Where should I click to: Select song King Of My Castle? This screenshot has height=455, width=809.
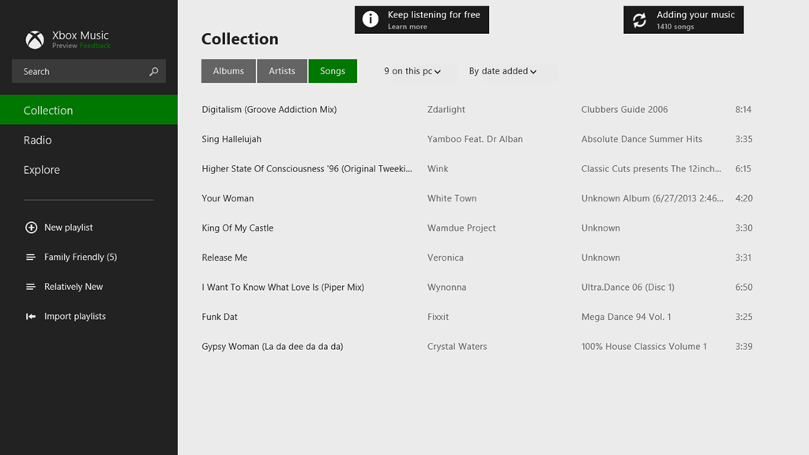[237, 228]
